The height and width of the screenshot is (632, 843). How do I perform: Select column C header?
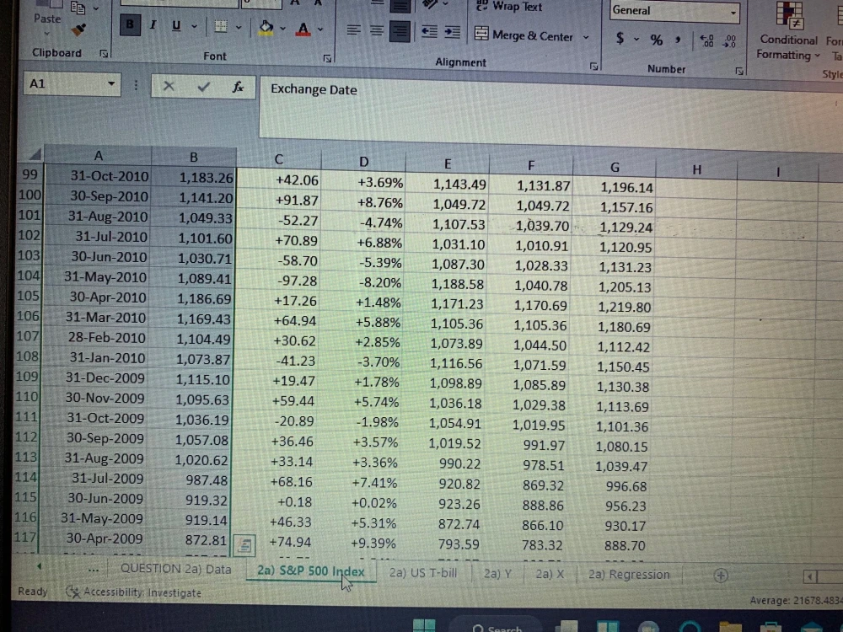click(278, 159)
